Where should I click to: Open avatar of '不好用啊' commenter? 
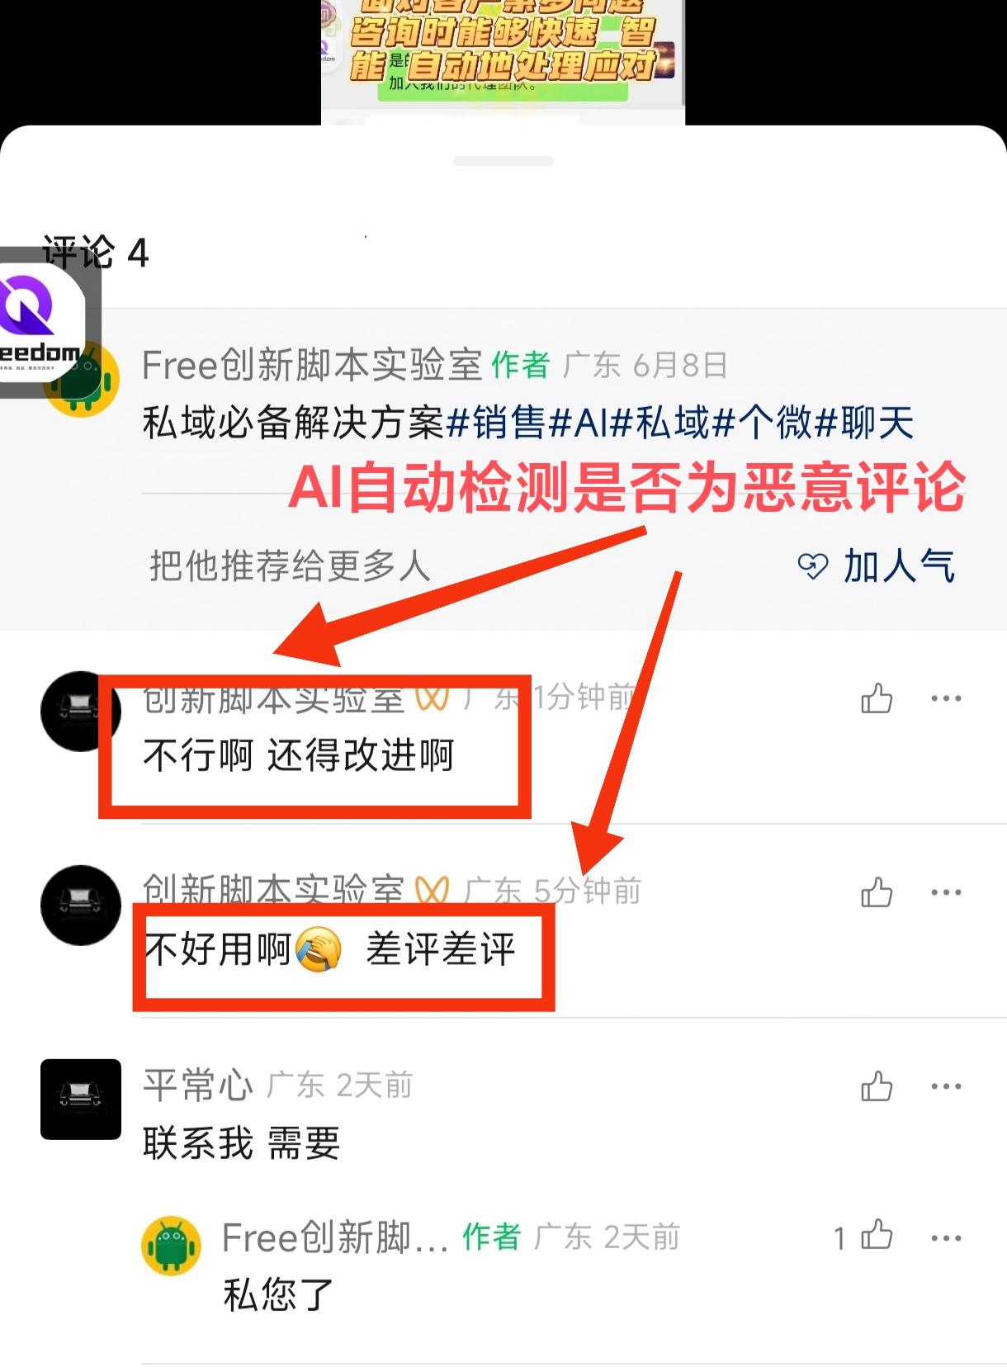(x=81, y=905)
